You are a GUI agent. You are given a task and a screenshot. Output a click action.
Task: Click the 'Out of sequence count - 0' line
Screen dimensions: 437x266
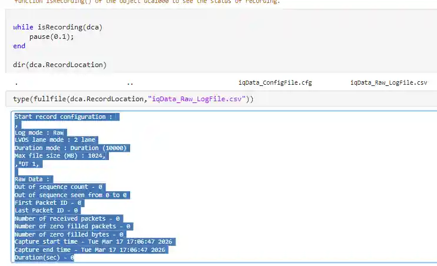pyautogui.click(x=59, y=187)
